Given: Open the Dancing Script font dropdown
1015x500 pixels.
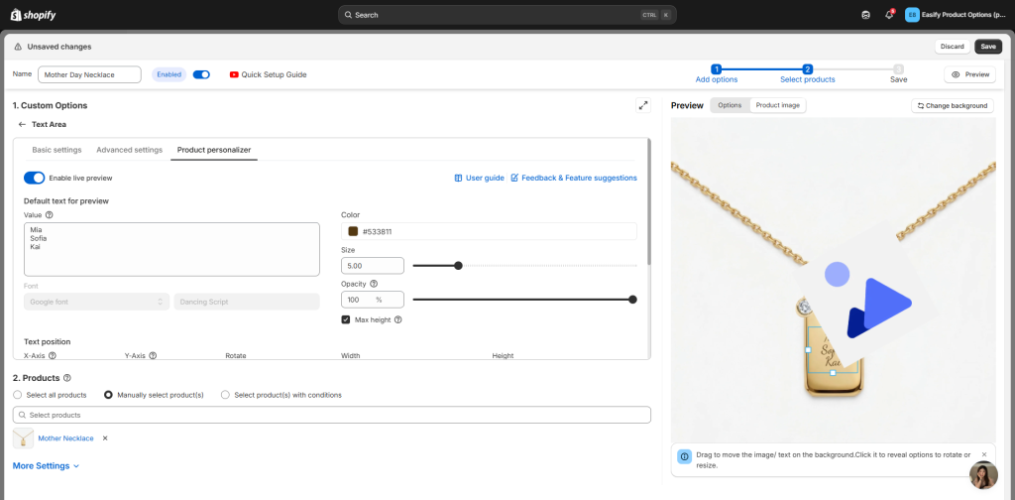Looking at the screenshot, I should (246, 302).
